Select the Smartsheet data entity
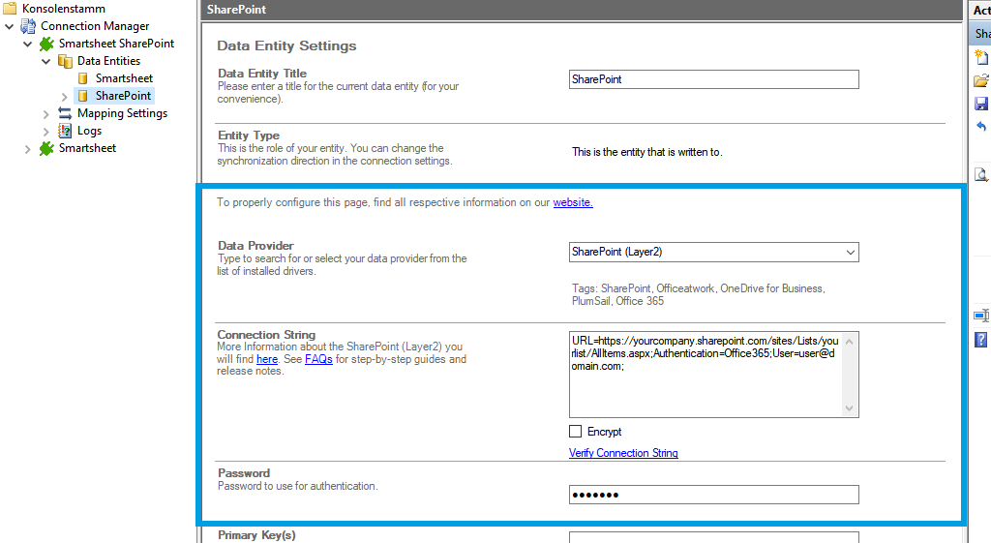991x543 pixels. click(124, 78)
